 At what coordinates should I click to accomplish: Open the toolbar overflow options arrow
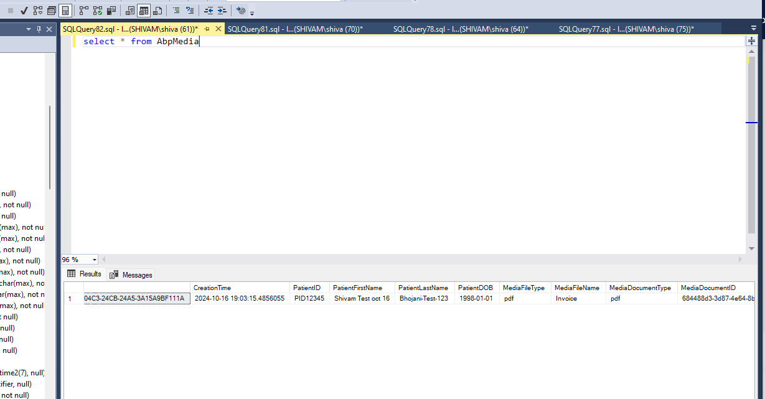coord(252,12)
